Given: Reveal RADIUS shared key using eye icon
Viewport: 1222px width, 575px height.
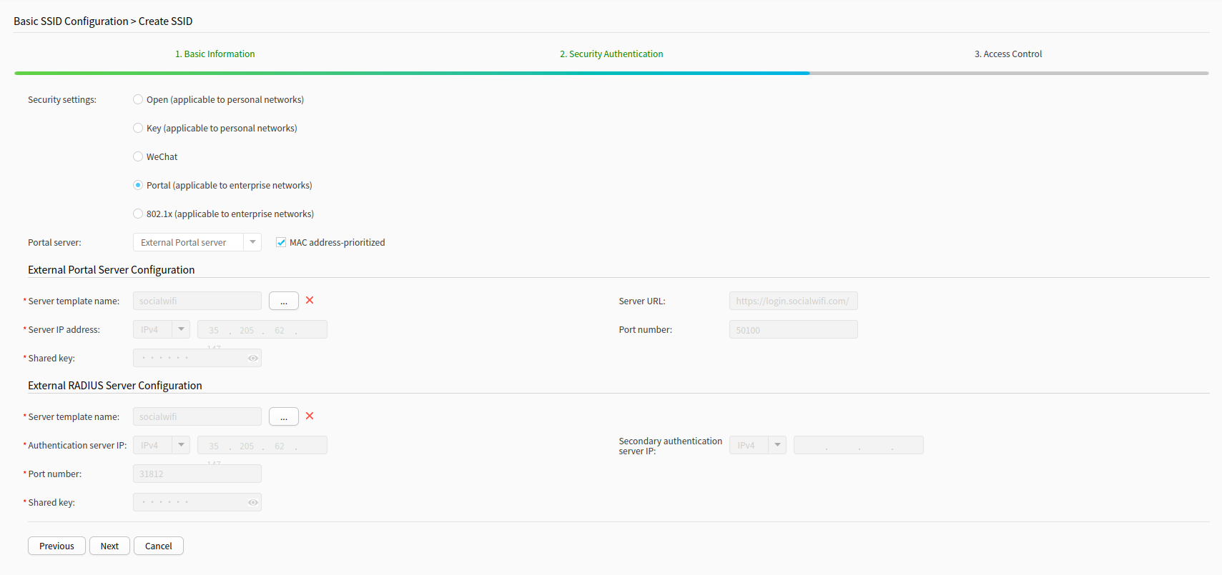Looking at the screenshot, I should click(253, 503).
